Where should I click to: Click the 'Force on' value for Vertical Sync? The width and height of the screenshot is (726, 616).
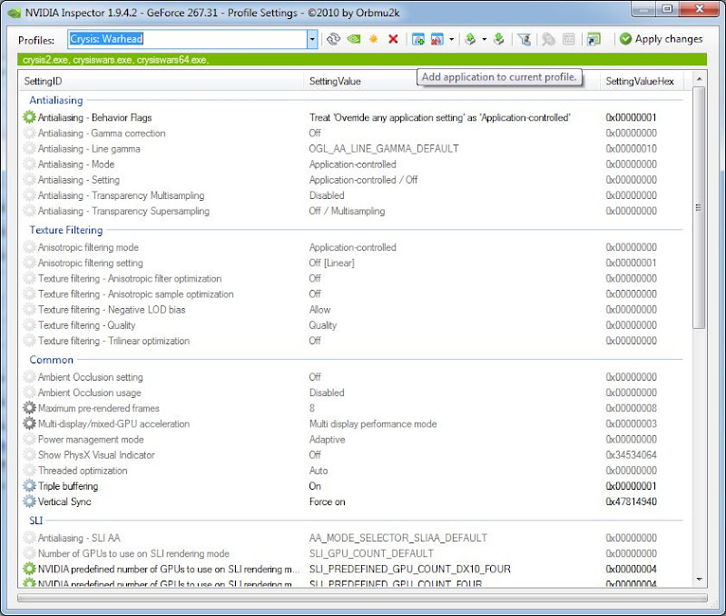327,502
